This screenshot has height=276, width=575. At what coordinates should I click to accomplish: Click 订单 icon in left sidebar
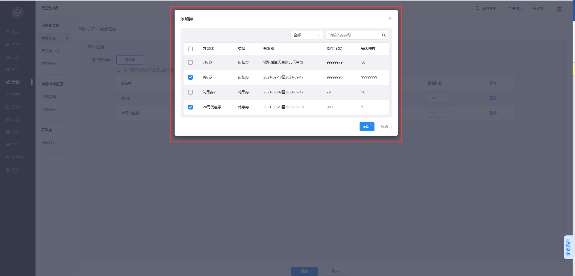pos(8,132)
